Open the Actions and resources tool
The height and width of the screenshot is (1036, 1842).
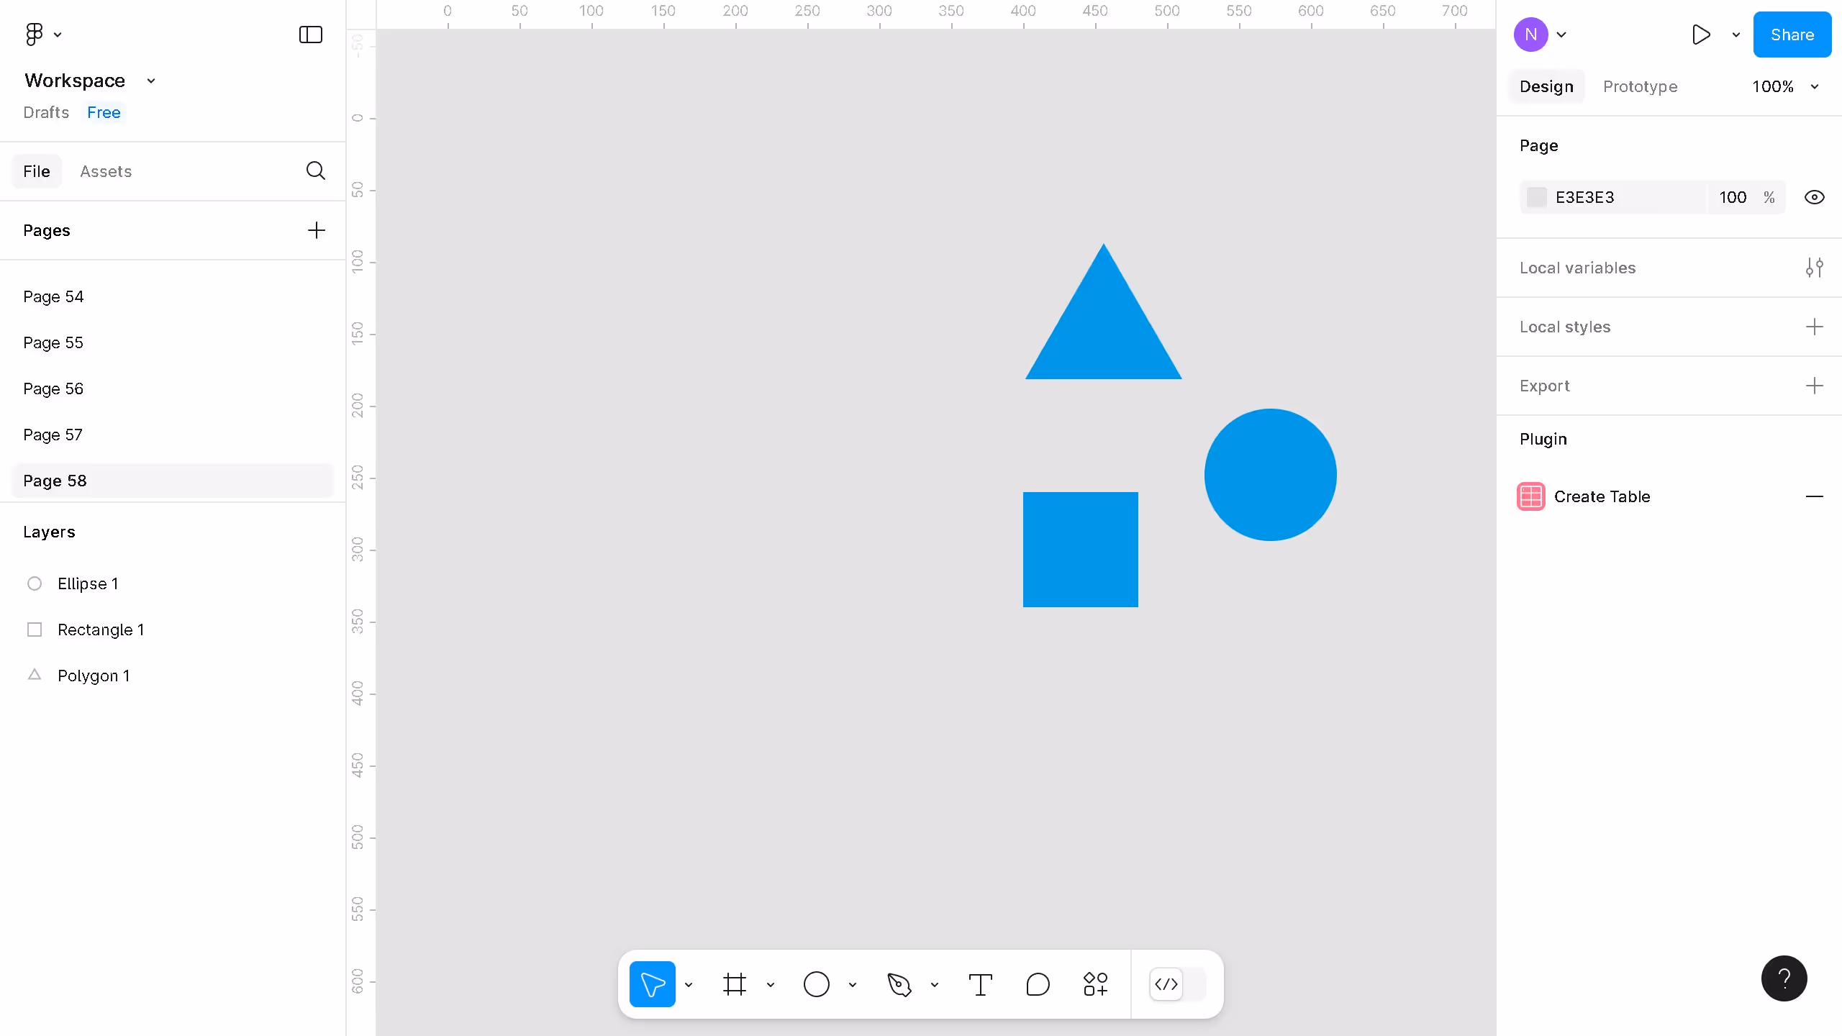coord(1095,984)
